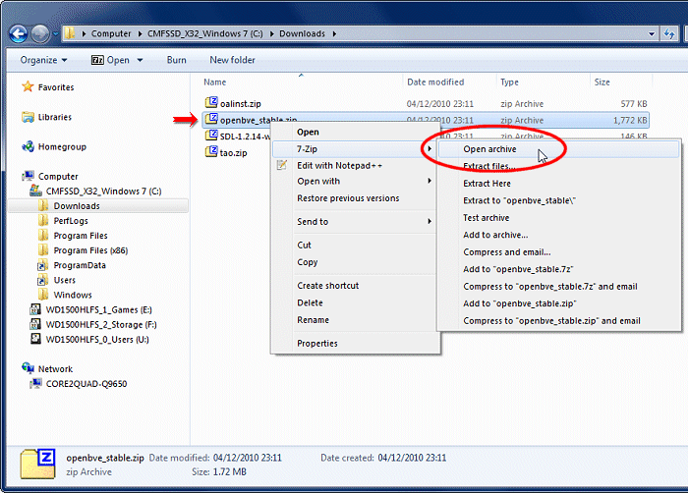688x493 pixels.
Task: Click the CORE2QUAD-Q9650 computer icon
Action: [36, 383]
